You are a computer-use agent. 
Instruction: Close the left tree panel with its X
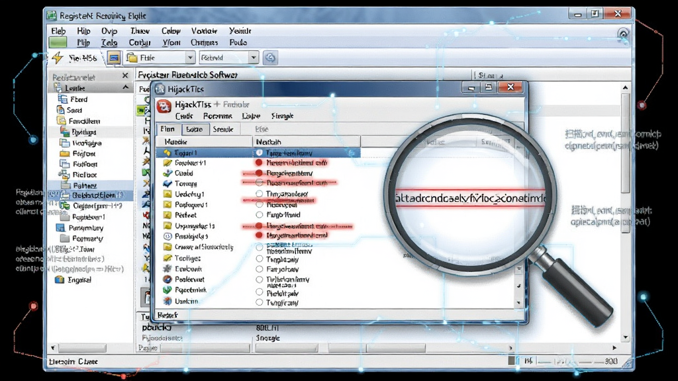click(x=125, y=75)
